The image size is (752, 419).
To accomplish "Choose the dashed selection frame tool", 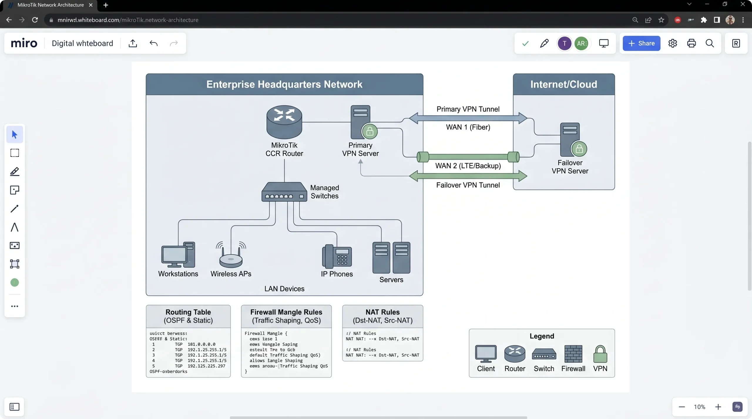I will tap(14, 153).
